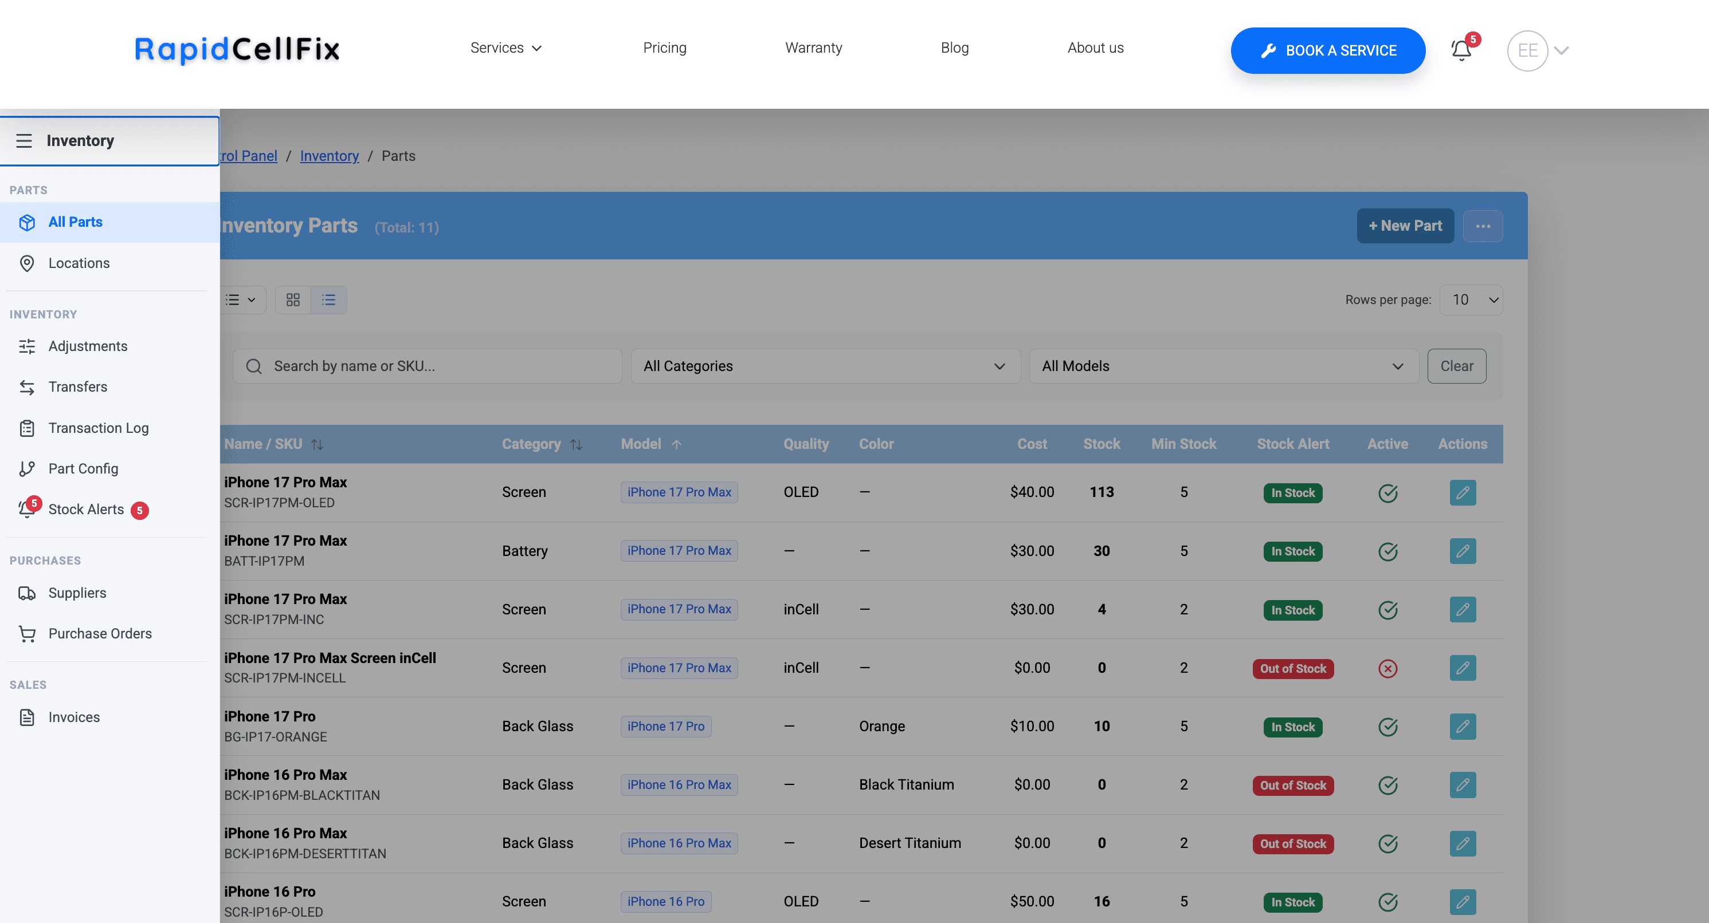Screen dimensions: 1709x923
Task: Click the search magnifier icon
Action: tap(253, 366)
